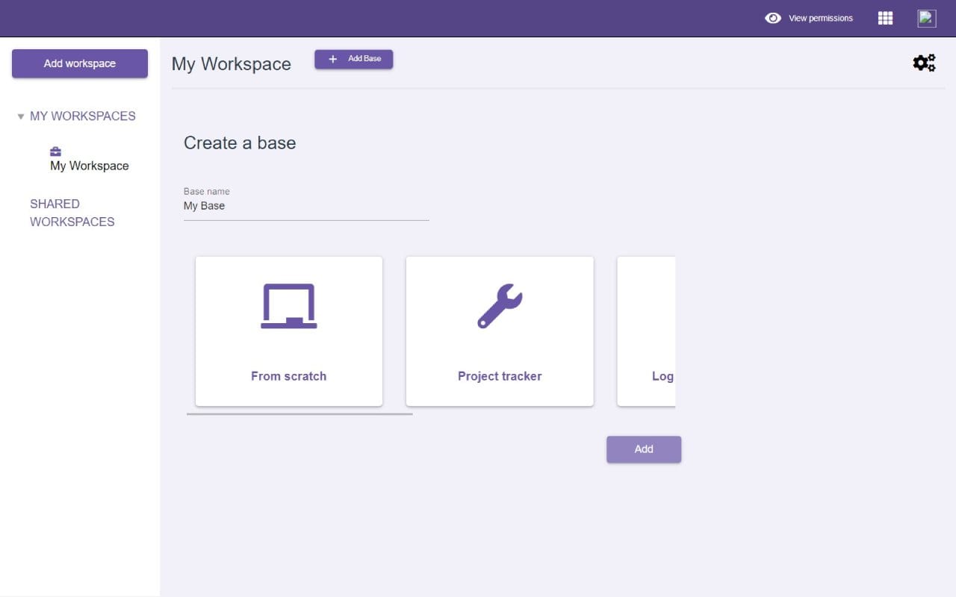This screenshot has height=597, width=956.
Task: Switch to My Workspace in the sidebar
Action: (89, 165)
